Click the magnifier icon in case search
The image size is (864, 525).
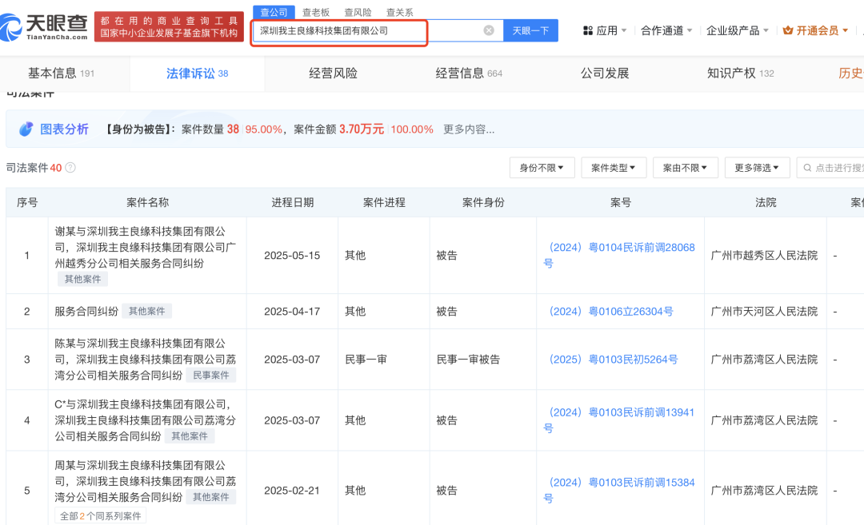click(807, 168)
